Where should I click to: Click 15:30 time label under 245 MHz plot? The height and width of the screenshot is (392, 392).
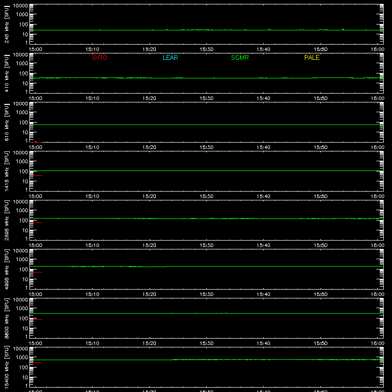pyautogui.click(x=206, y=49)
